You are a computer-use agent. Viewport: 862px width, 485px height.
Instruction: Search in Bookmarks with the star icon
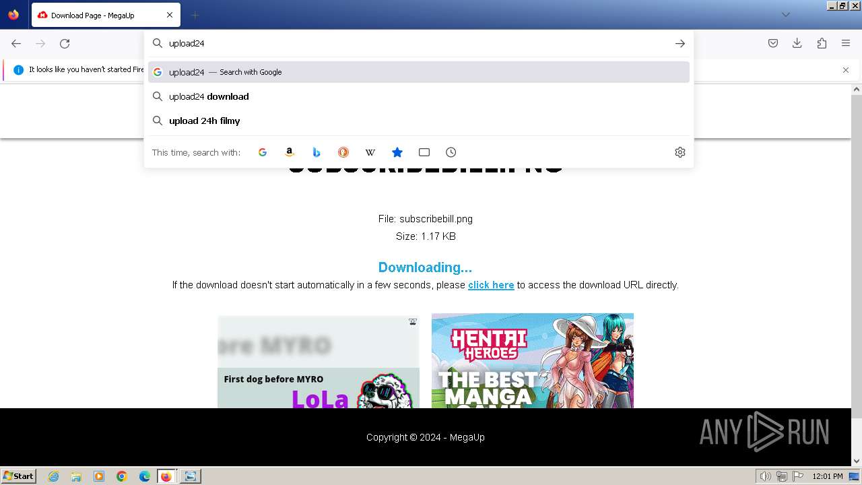[397, 152]
